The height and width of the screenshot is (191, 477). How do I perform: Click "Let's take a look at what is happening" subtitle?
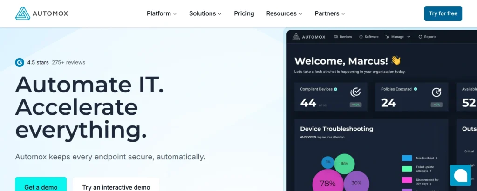tap(350, 72)
